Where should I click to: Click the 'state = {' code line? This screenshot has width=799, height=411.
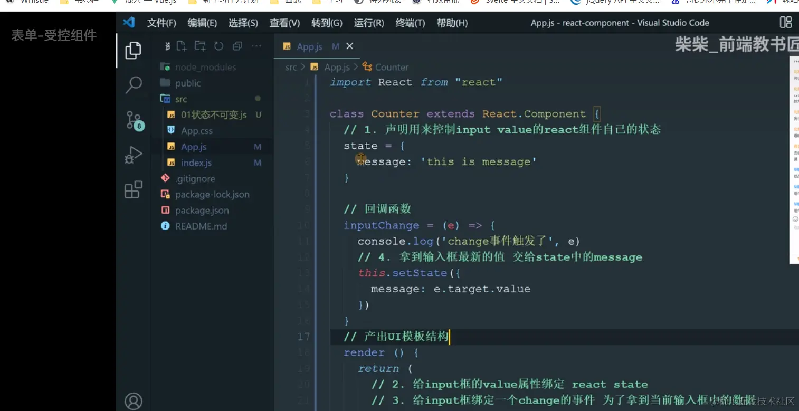(374, 146)
